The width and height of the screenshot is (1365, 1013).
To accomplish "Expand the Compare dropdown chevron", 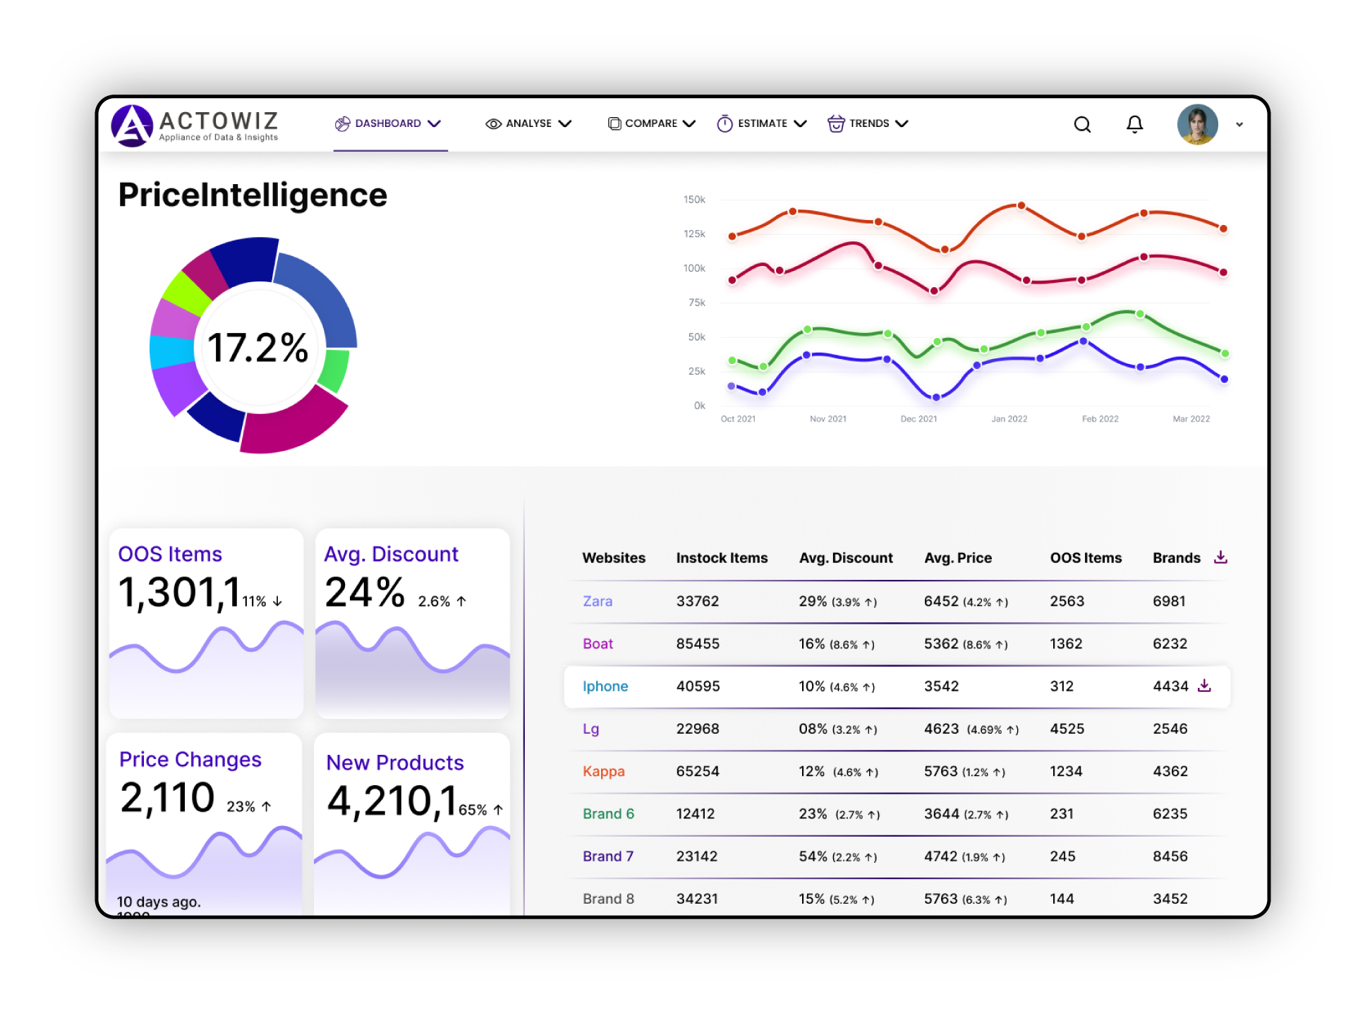I will (689, 123).
